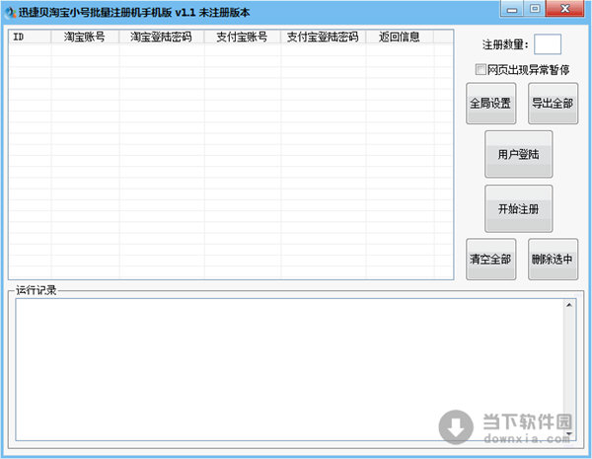Select the ID column header
Image resolution: width=592 pixels, height=459 pixels.
(x=30, y=37)
